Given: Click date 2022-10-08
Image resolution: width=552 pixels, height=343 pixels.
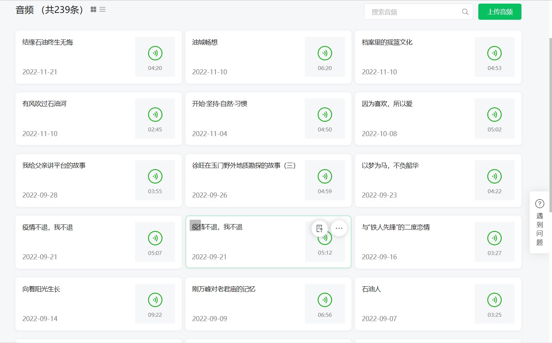Looking at the screenshot, I should [x=379, y=134].
